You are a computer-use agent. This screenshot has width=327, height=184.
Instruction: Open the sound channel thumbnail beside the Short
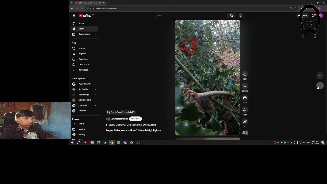coord(245,133)
